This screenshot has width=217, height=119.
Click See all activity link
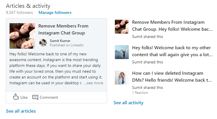click(128, 103)
